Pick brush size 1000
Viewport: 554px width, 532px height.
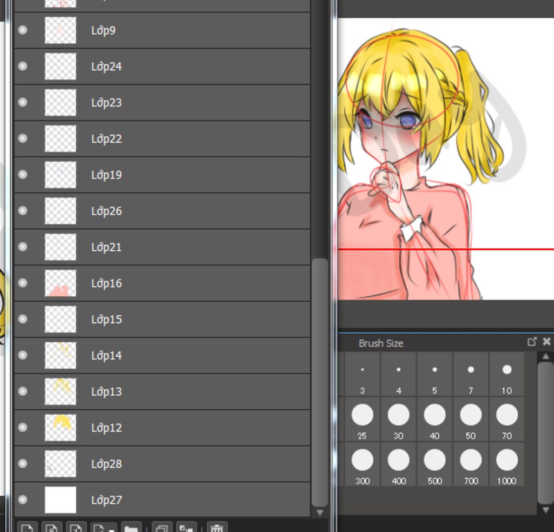[507, 464]
